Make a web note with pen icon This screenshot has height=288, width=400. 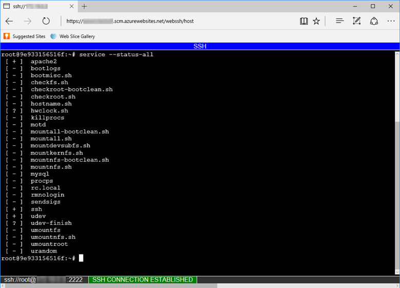coord(356,21)
